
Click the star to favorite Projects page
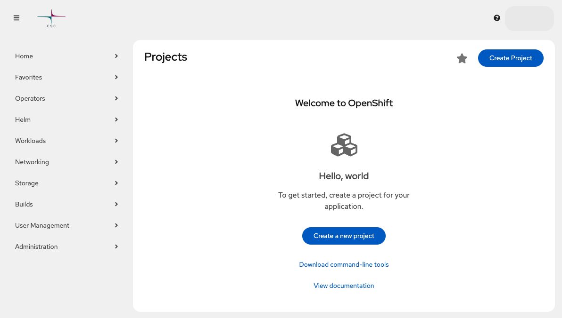point(462,58)
